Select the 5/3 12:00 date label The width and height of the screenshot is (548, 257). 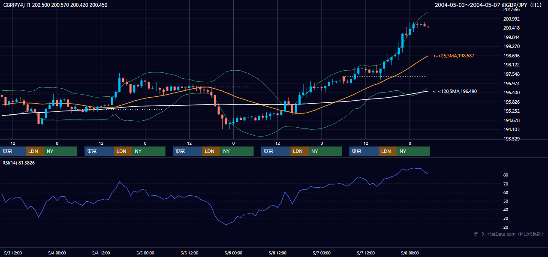[x=13, y=253]
